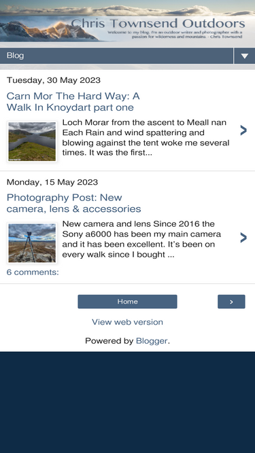Click the Tuesday, 30 May 2023 date heading

[x=54, y=80]
